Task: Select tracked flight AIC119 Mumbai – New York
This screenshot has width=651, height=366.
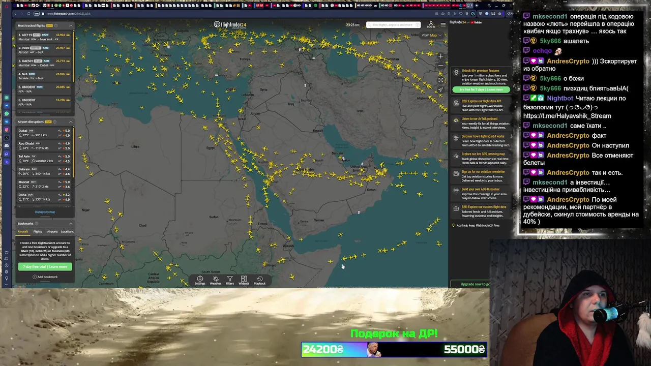Action: pos(45,37)
